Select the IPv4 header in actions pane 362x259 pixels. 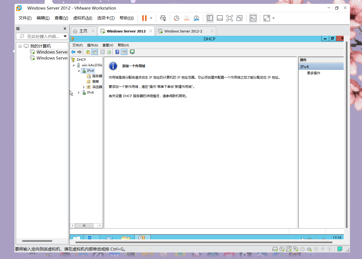click(321, 67)
